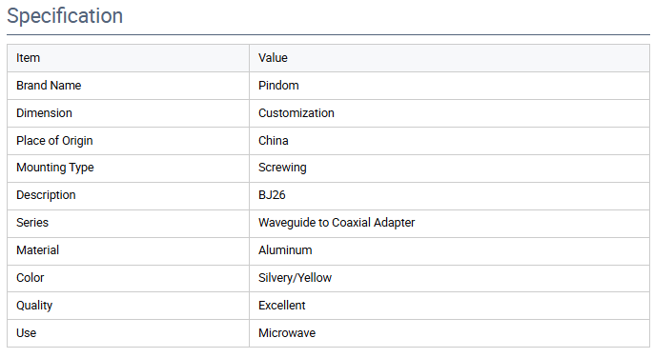Select the Use row label

(x=26, y=333)
